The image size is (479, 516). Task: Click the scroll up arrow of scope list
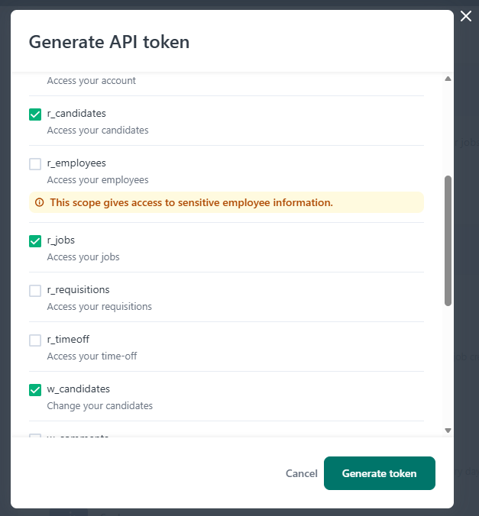(448, 79)
